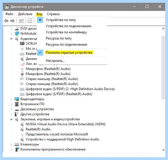Expand the Дисковые устройства category
Screen dimensions: 168x160
(11, 109)
